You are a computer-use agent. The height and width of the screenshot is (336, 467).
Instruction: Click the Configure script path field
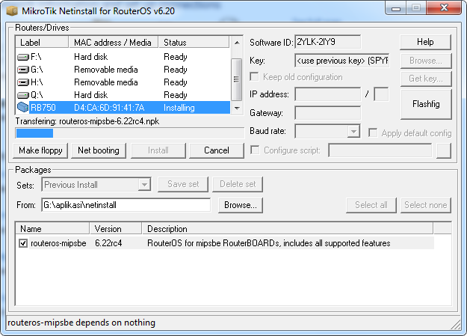click(380, 150)
